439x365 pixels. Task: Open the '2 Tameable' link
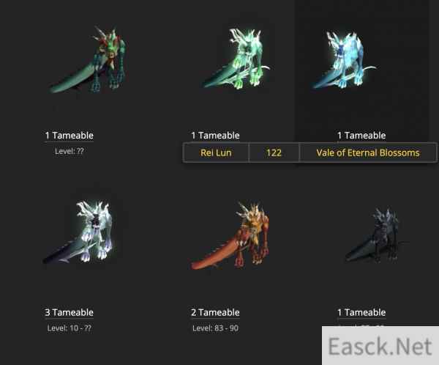tap(215, 312)
